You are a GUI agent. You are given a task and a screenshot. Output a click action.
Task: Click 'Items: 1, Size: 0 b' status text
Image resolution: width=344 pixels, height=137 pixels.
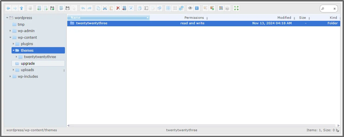(x=322, y=130)
